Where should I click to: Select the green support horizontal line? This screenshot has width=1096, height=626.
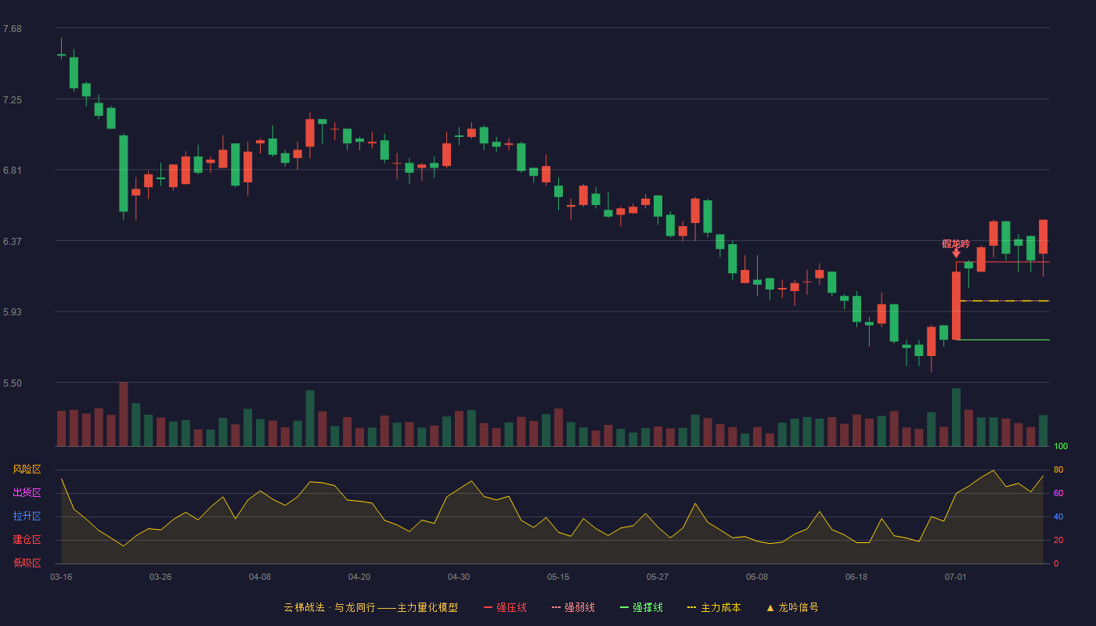click(x=1004, y=340)
